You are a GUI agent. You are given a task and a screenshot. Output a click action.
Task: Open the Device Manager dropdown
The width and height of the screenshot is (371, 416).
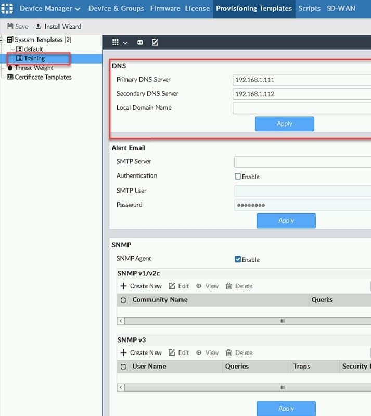coord(50,8)
